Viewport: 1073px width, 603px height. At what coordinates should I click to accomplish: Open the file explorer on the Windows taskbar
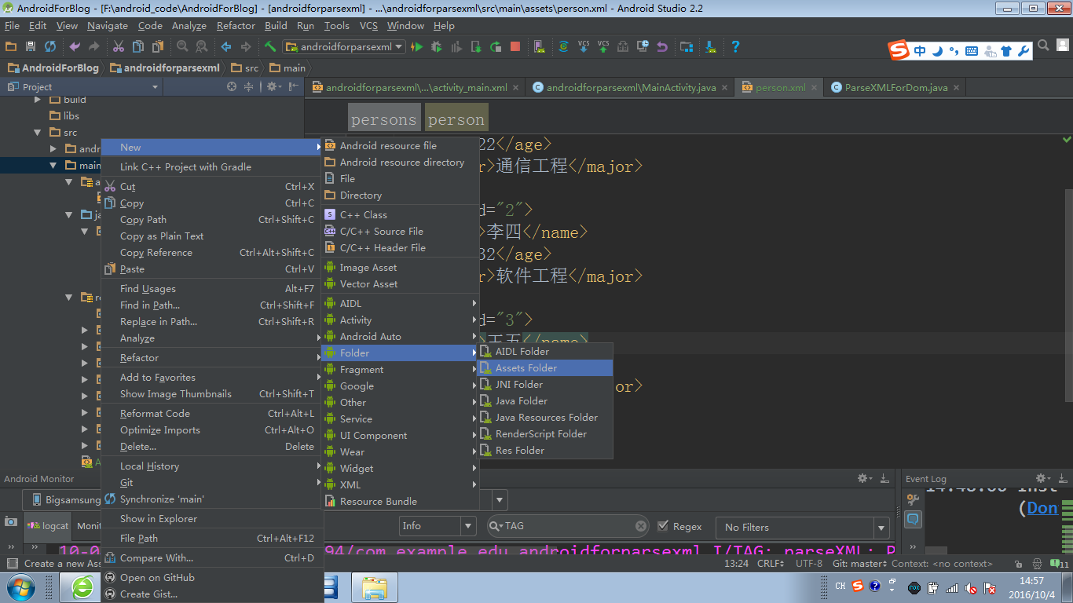click(x=375, y=587)
